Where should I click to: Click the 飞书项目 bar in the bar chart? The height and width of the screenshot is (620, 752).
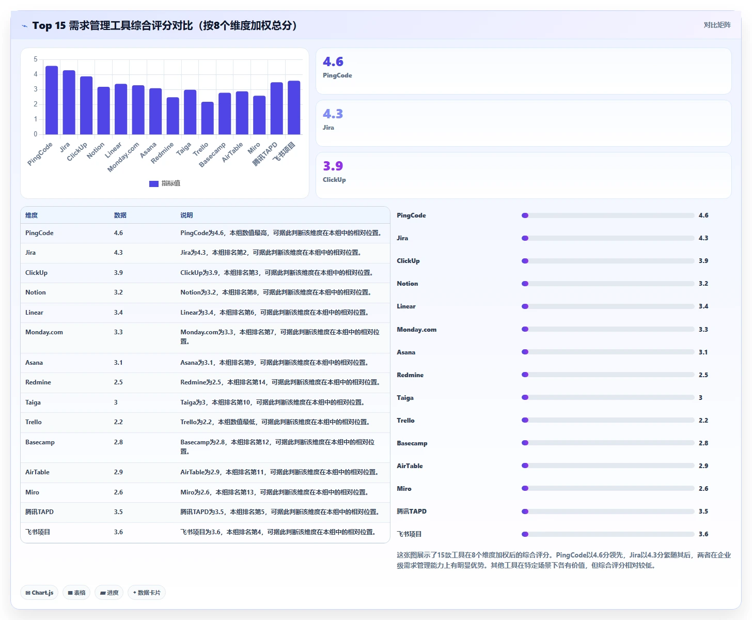click(x=294, y=107)
